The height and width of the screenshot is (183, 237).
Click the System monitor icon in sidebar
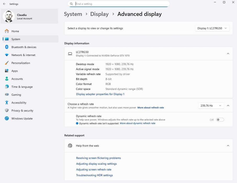(x=7, y=39)
